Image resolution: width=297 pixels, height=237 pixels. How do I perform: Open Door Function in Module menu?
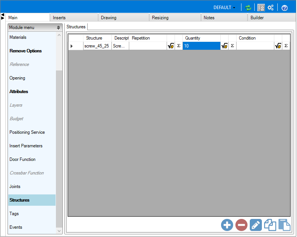(x=32, y=160)
